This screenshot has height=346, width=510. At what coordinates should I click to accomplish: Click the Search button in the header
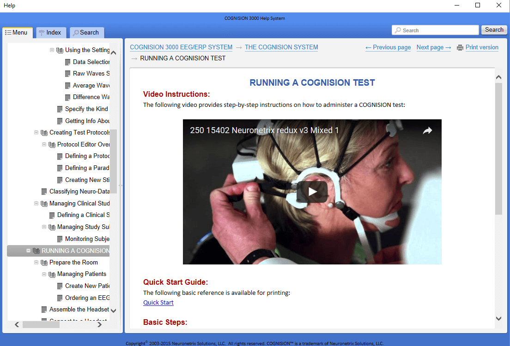[x=494, y=30]
